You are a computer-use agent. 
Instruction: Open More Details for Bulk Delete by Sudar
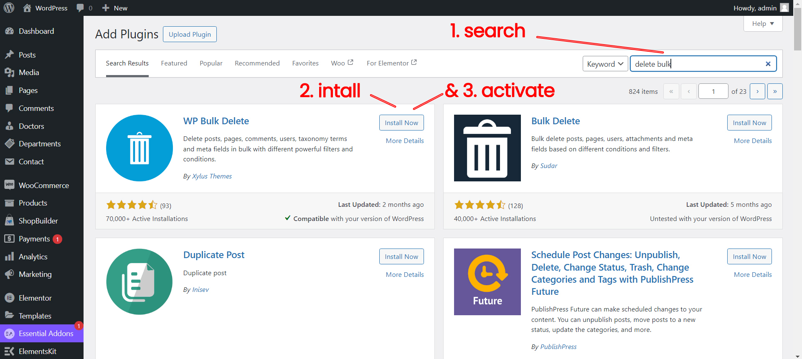pyautogui.click(x=753, y=141)
